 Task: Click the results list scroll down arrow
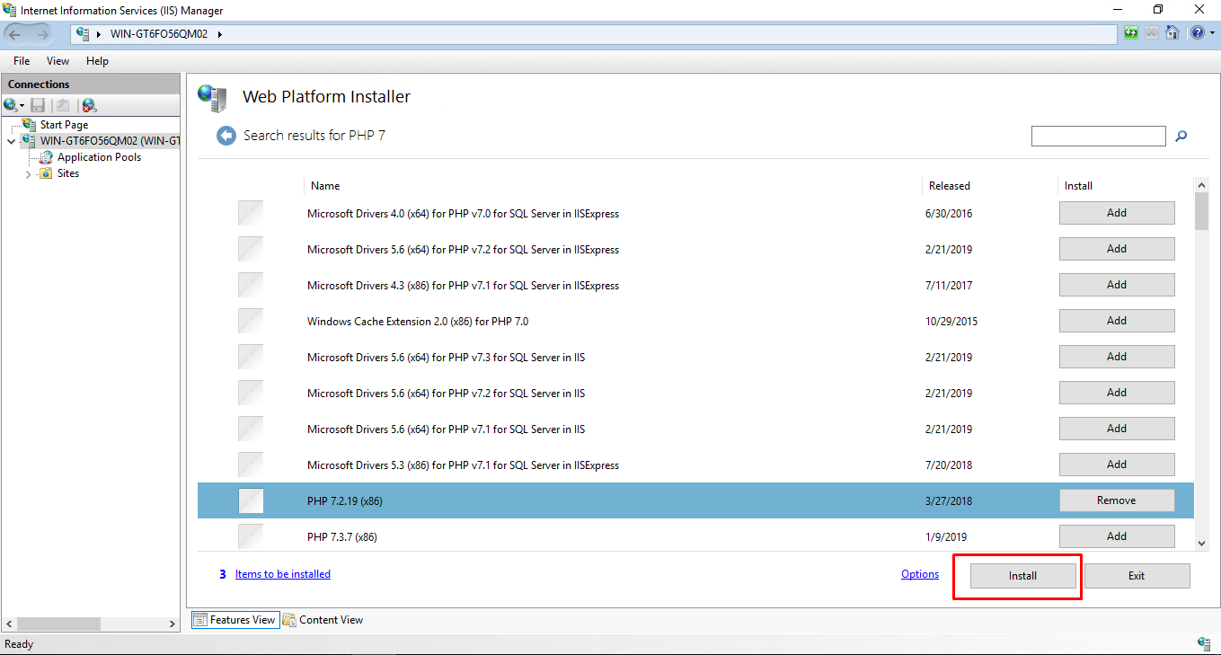[1201, 543]
